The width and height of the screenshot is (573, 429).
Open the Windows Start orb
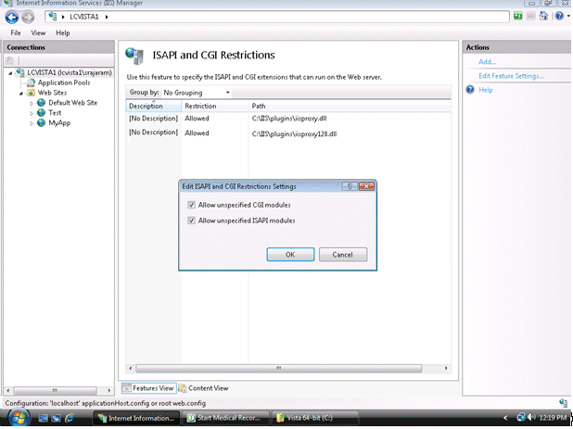coord(19,418)
